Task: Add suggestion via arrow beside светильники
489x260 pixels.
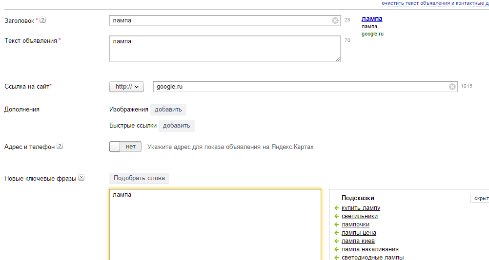Action: point(336,216)
